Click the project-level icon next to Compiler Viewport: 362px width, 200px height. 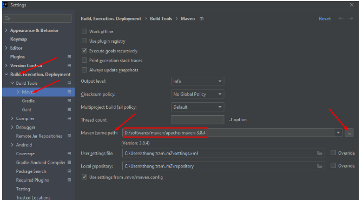coord(69,118)
